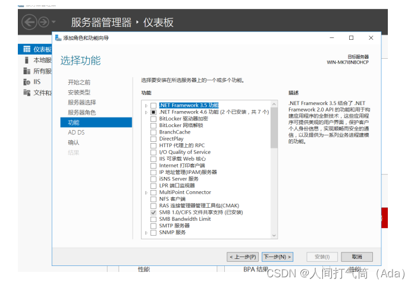This screenshot has width=414, height=285.
Task: Click the file and storage services icon
Action: coord(26,93)
